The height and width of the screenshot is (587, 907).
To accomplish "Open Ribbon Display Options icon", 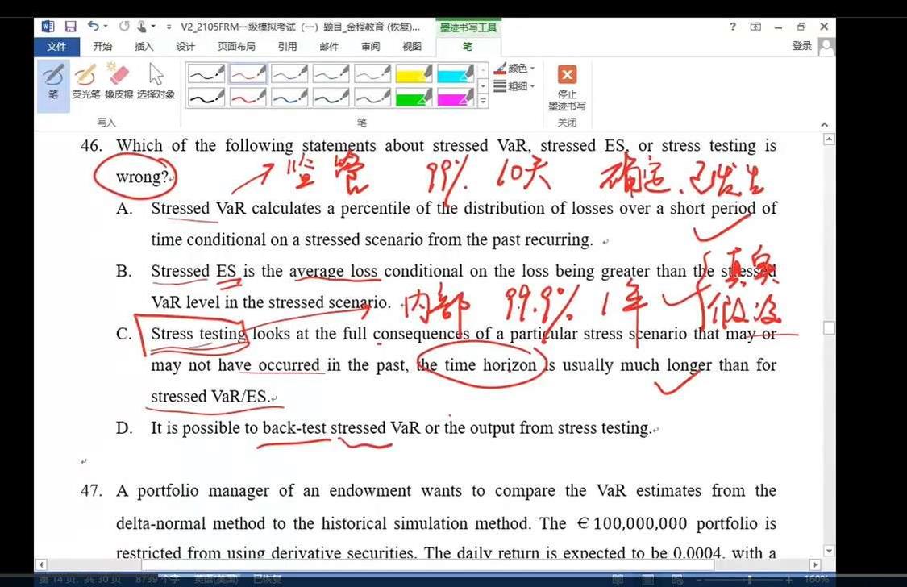I will (755, 26).
